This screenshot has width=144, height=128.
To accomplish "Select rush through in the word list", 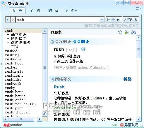I will pos(17,112).
